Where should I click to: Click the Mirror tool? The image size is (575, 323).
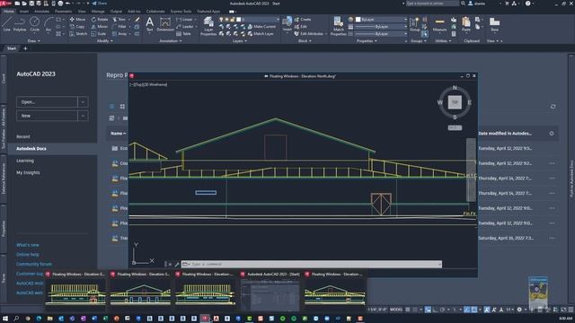pyautogui.click(x=100, y=27)
